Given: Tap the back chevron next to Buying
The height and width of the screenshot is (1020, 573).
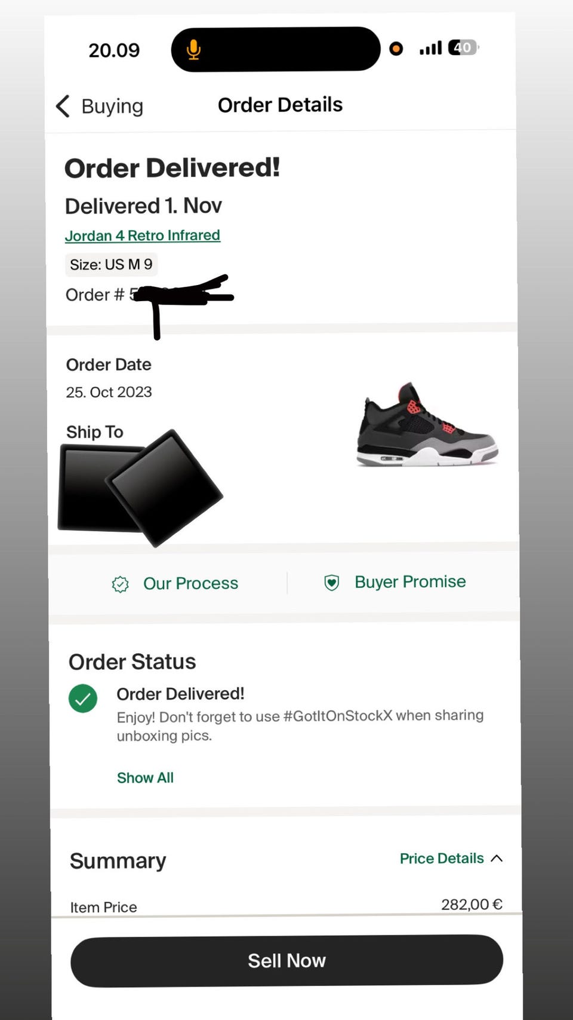Looking at the screenshot, I should click(63, 106).
